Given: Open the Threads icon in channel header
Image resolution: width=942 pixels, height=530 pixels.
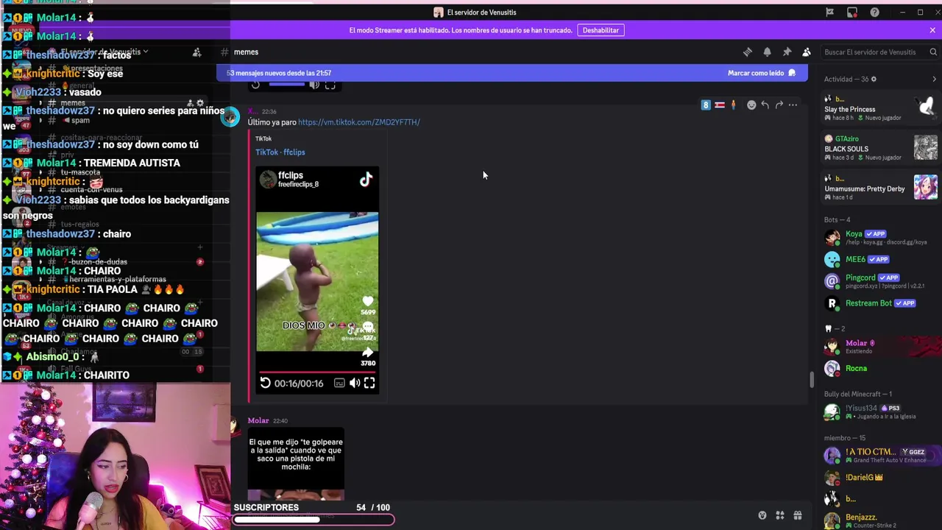Looking at the screenshot, I should [748, 52].
